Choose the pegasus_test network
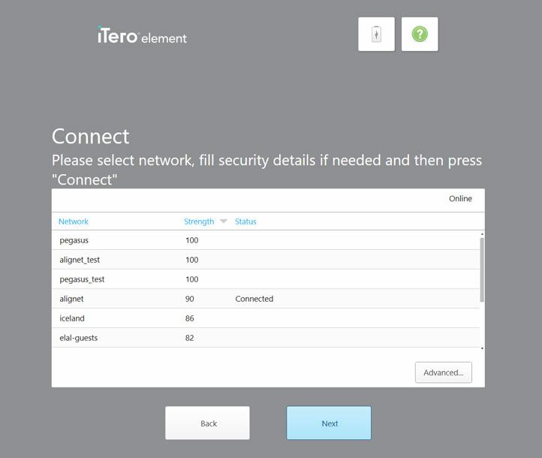The width and height of the screenshot is (542, 458). [266, 279]
